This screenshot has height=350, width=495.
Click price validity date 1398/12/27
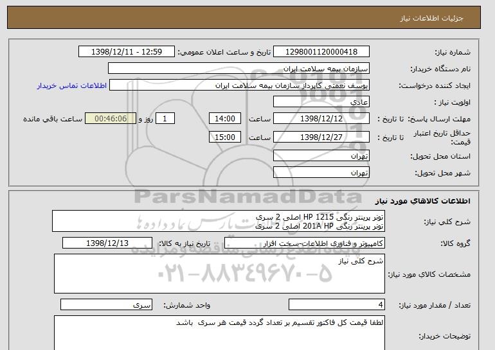pos(321,137)
